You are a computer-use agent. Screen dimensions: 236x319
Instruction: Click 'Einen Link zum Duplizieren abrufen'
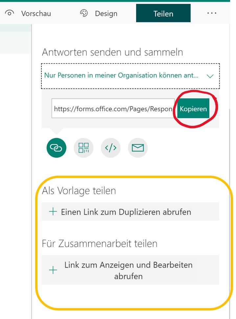(x=130, y=212)
